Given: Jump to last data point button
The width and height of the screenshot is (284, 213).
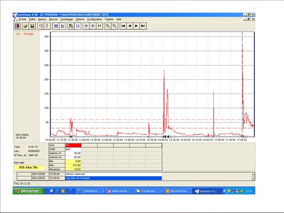Looking at the screenshot, I should (143, 26).
